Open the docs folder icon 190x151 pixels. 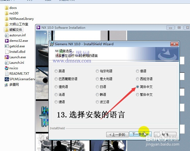click(x=7, y=8)
